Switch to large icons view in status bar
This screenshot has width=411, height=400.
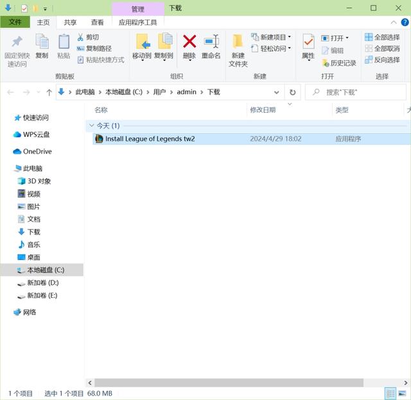tap(403, 393)
